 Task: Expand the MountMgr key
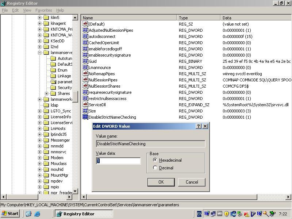(x=39, y=175)
